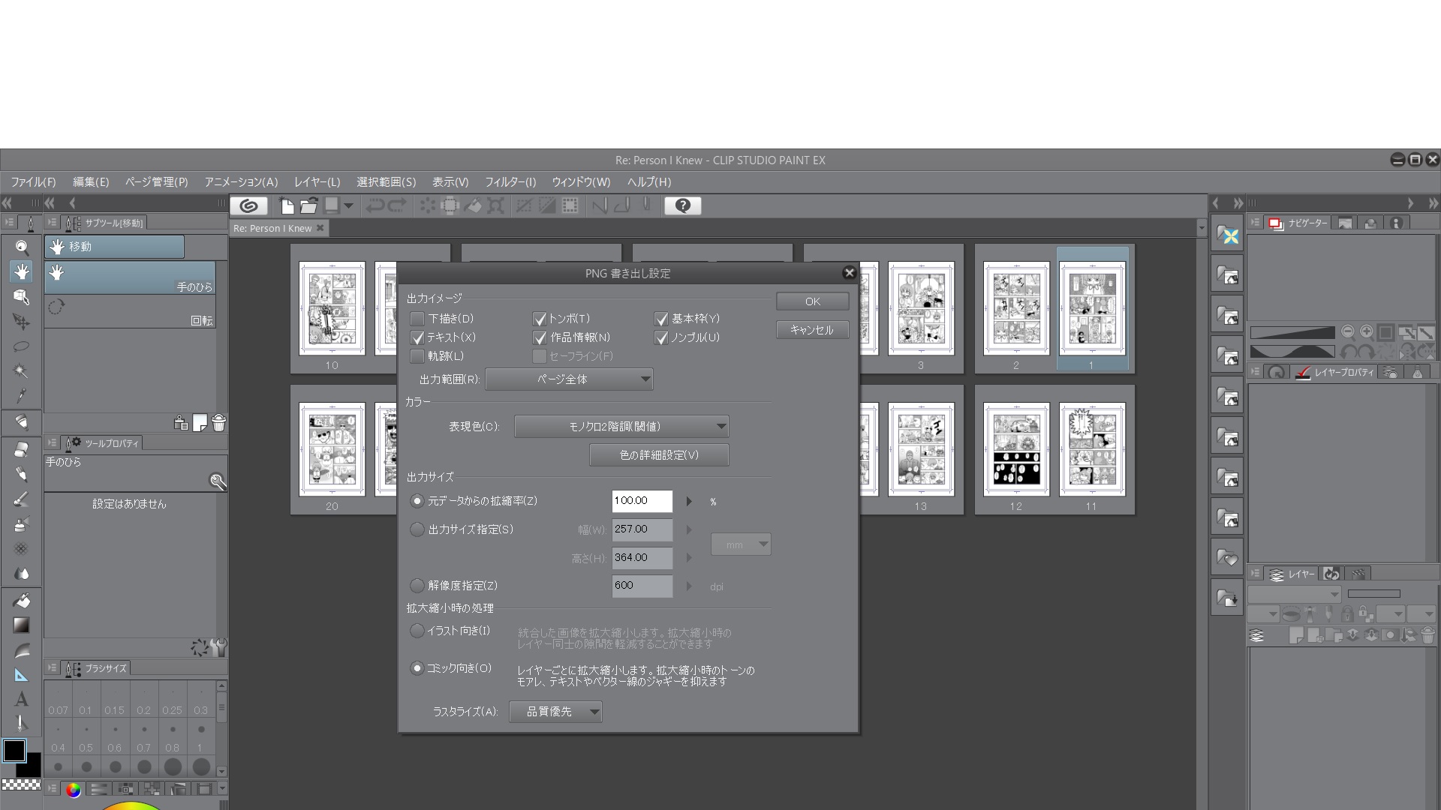The height and width of the screenshot is (810, 1441).
Task: Enable the 下描き(D) draft checkbox
Action: point(418,319)
